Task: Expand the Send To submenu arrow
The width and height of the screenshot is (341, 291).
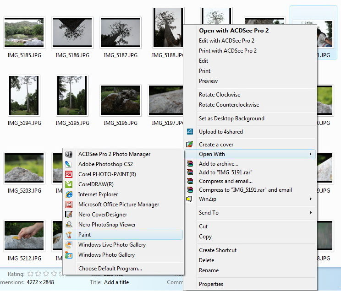Action: point(311,213)
